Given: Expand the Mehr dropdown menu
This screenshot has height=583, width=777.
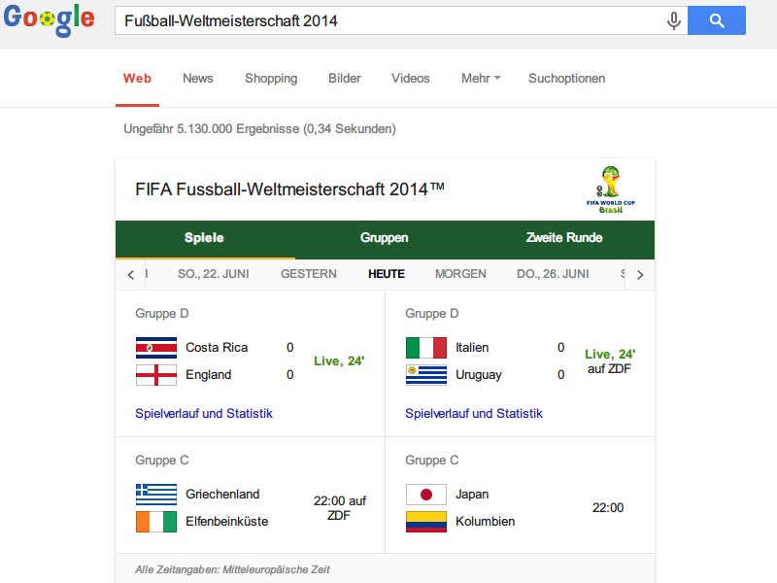Looking at the screenshot, I should click(x=481, y=79).
